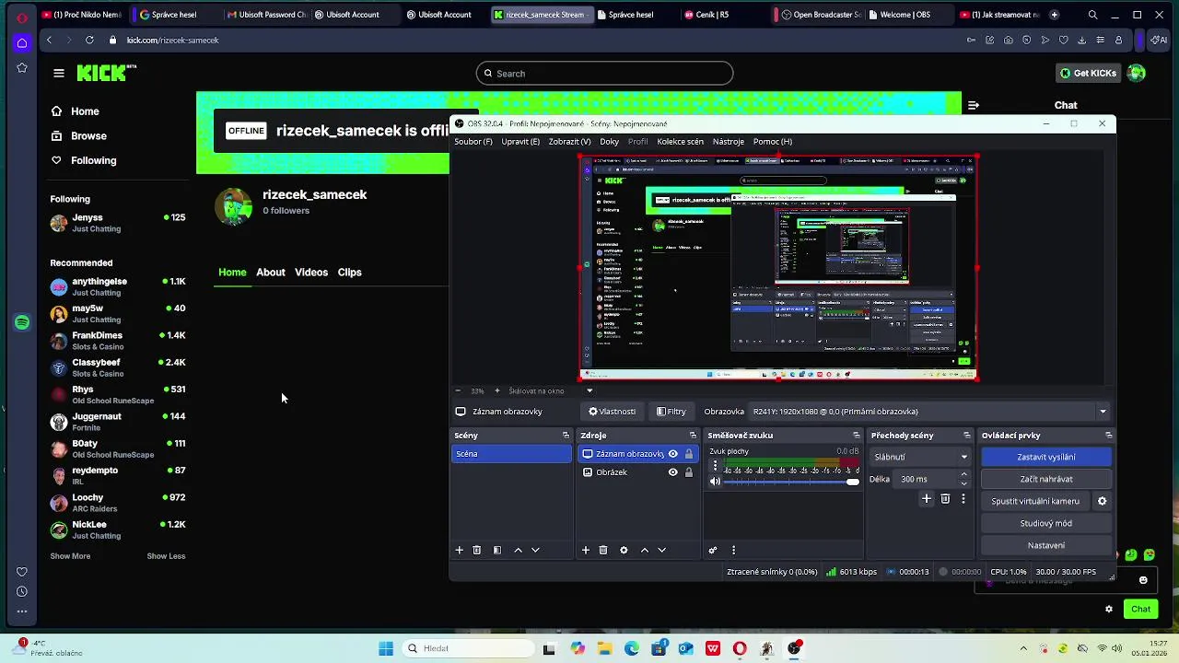Stop streaming with Zastavit vysílání
The image size is (1179, 663).
[1046, 457]
